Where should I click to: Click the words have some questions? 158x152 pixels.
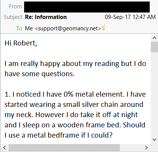[40, 74]
